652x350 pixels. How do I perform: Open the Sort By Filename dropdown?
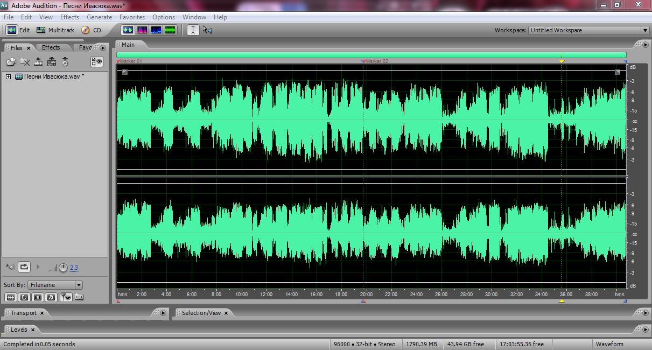[x=55, y=285]
